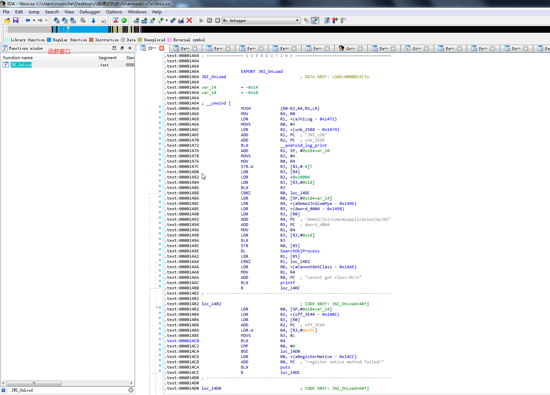Open a file with the folder icon

[7, 20]
